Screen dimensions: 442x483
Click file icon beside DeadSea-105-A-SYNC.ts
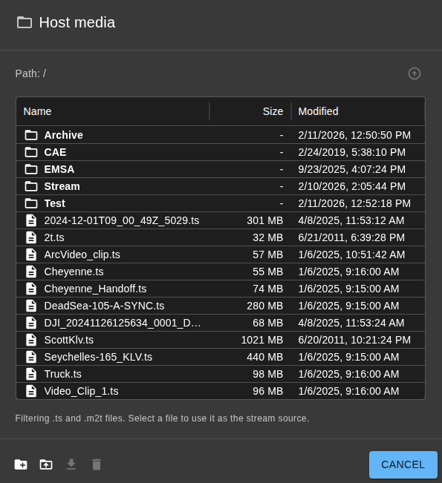click(31, 306)
